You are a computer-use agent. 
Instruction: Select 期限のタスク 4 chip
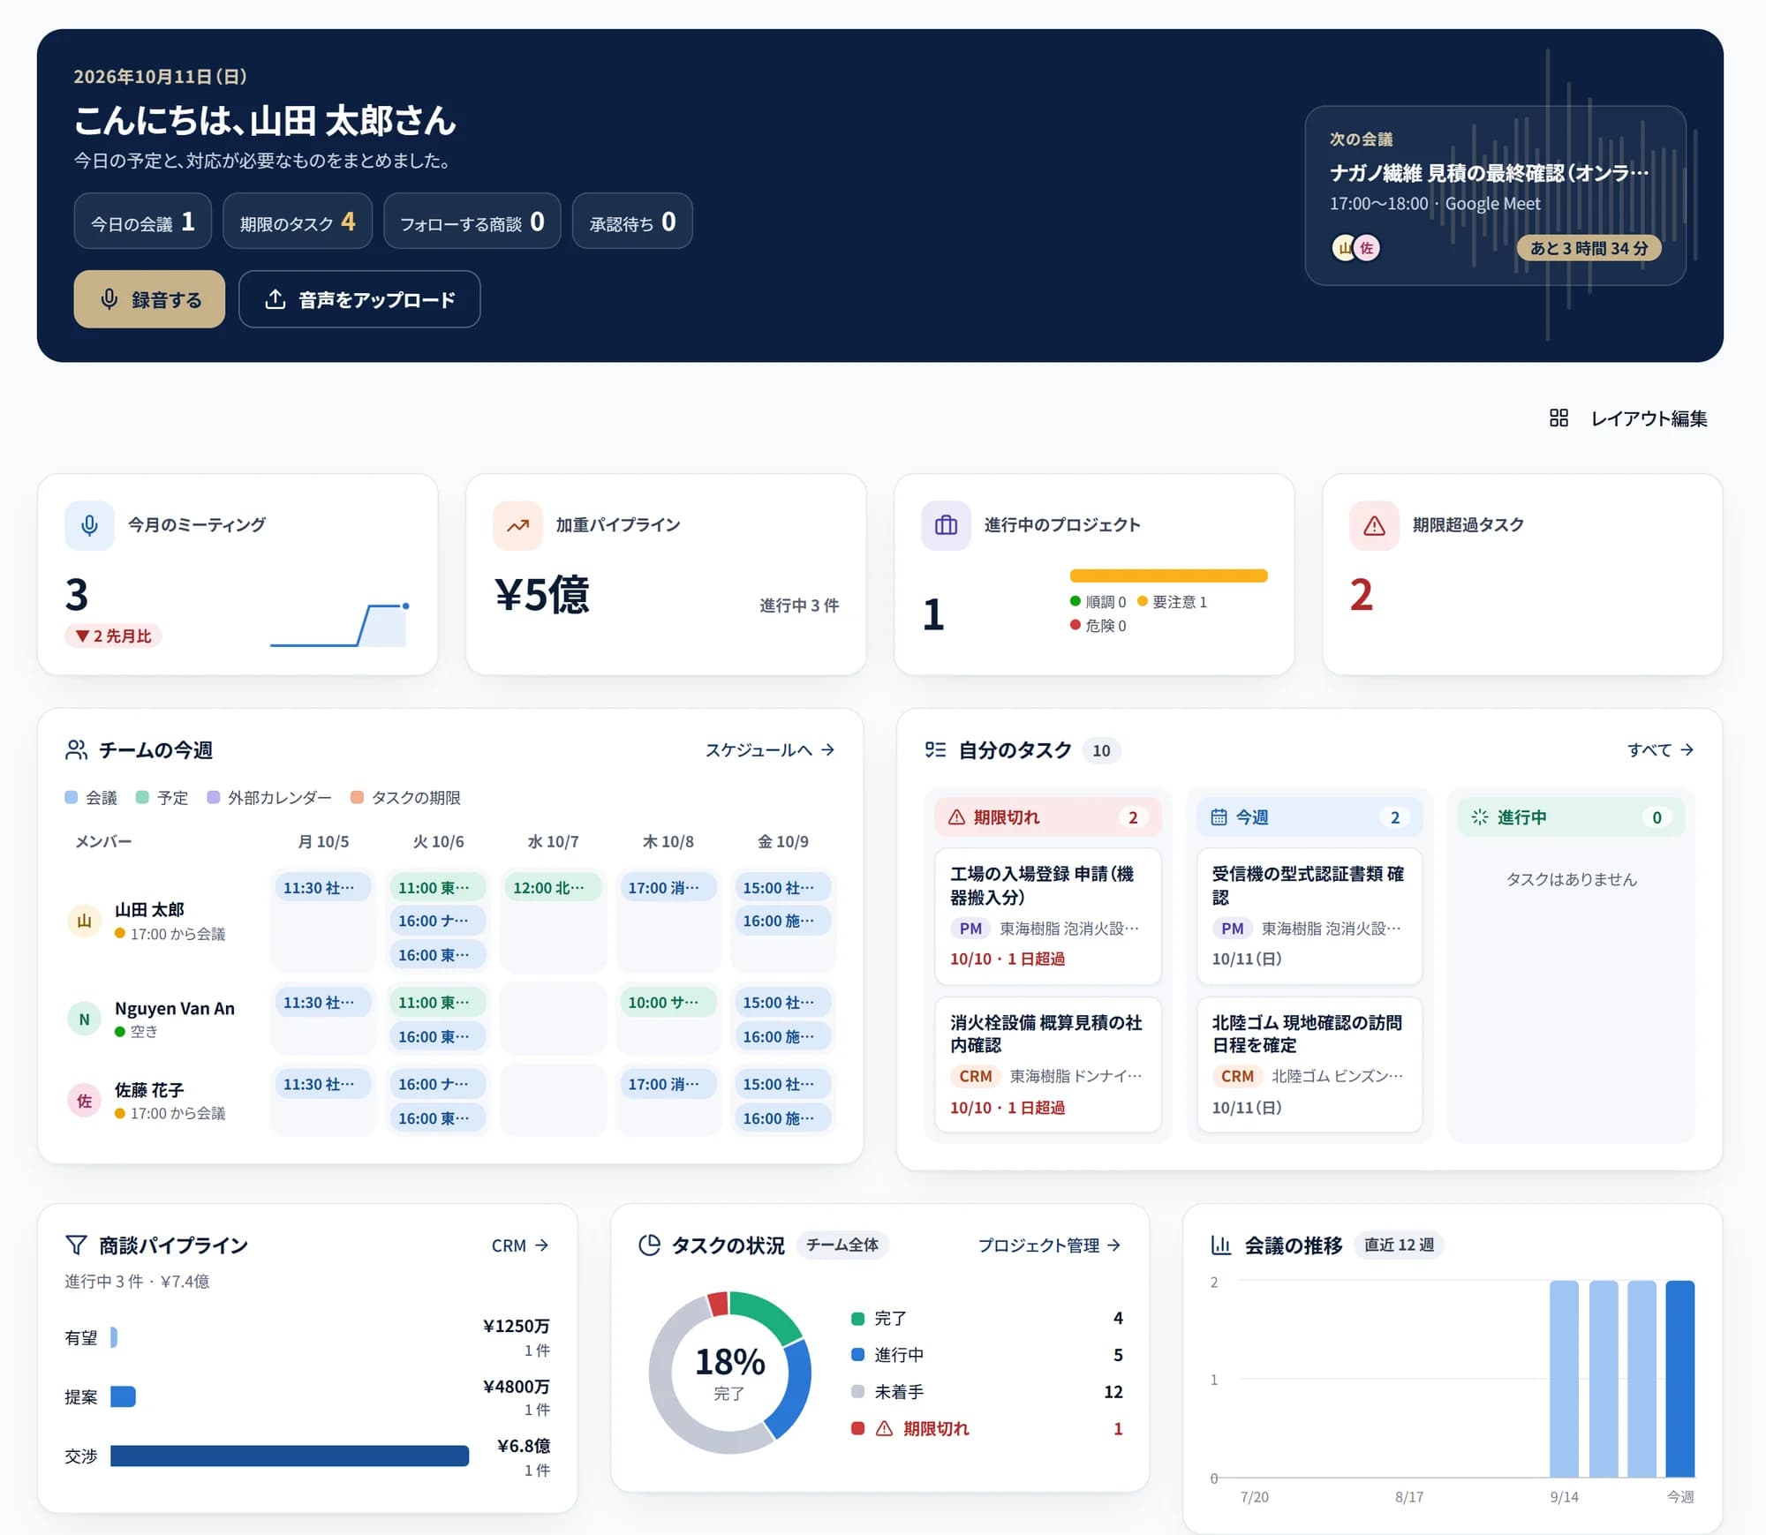tap(298, 221)
